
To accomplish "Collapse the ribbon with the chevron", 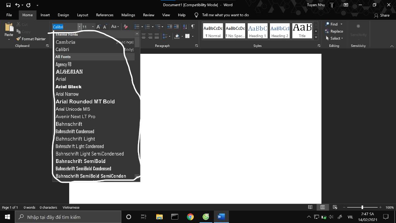I will [x=392, y=46].
